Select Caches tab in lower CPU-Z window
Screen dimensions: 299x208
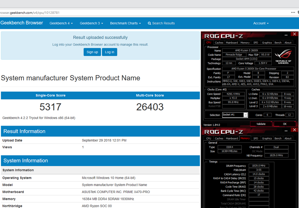[219, 139]
